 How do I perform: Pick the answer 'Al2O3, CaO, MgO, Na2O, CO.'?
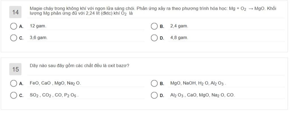click(202, 95)
